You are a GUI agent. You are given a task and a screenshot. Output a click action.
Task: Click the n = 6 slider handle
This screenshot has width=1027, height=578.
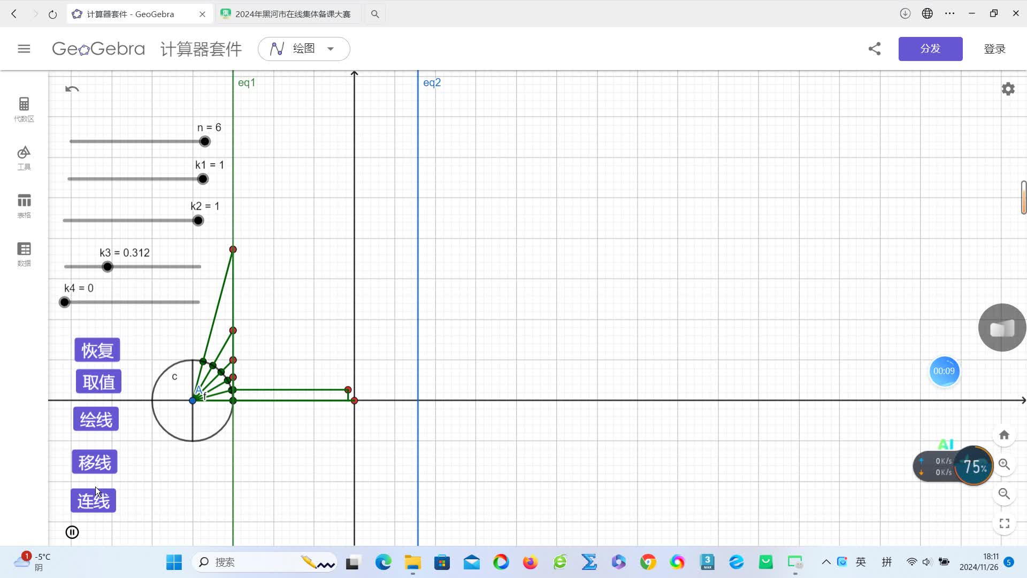pos(205,141)
